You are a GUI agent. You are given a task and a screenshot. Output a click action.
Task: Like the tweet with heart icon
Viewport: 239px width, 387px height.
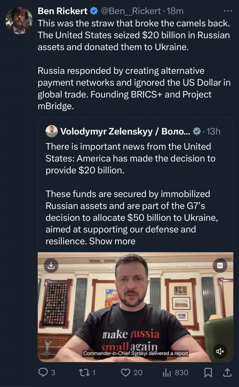point(125,372)
